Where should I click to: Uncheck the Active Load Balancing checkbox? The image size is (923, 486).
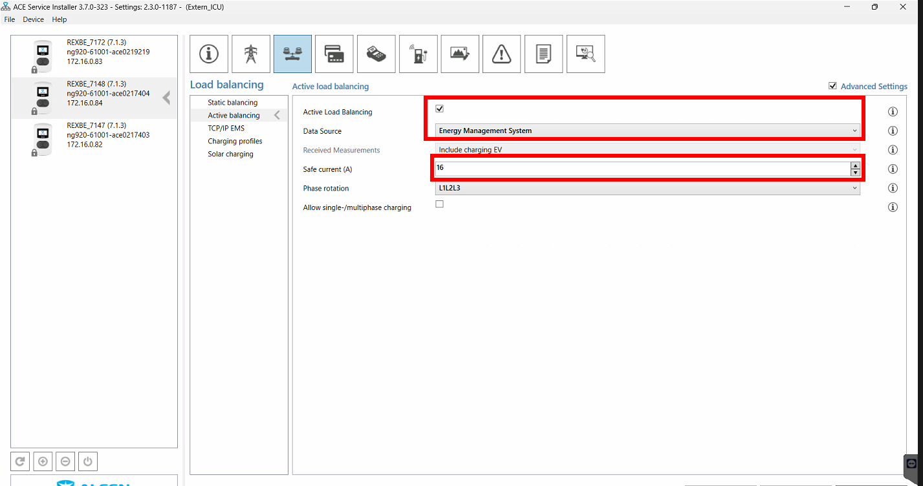[x=440, y=109]
